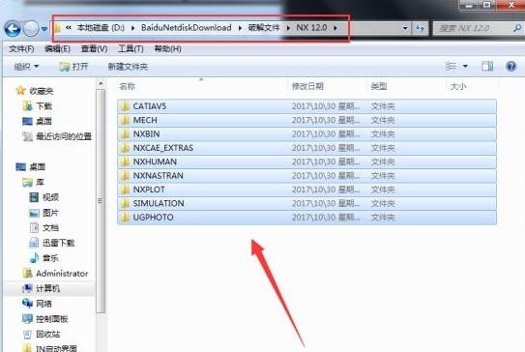The height and width of the screenshot is (352, 525).
Task: Click the navigation pane vertical scrollbar
Action: point(101,201)
